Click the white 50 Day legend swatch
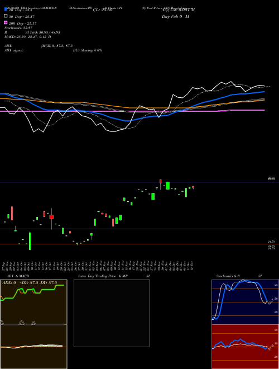Screen dimensions: 279x369 pyautogui.click(x=6, y=16)
